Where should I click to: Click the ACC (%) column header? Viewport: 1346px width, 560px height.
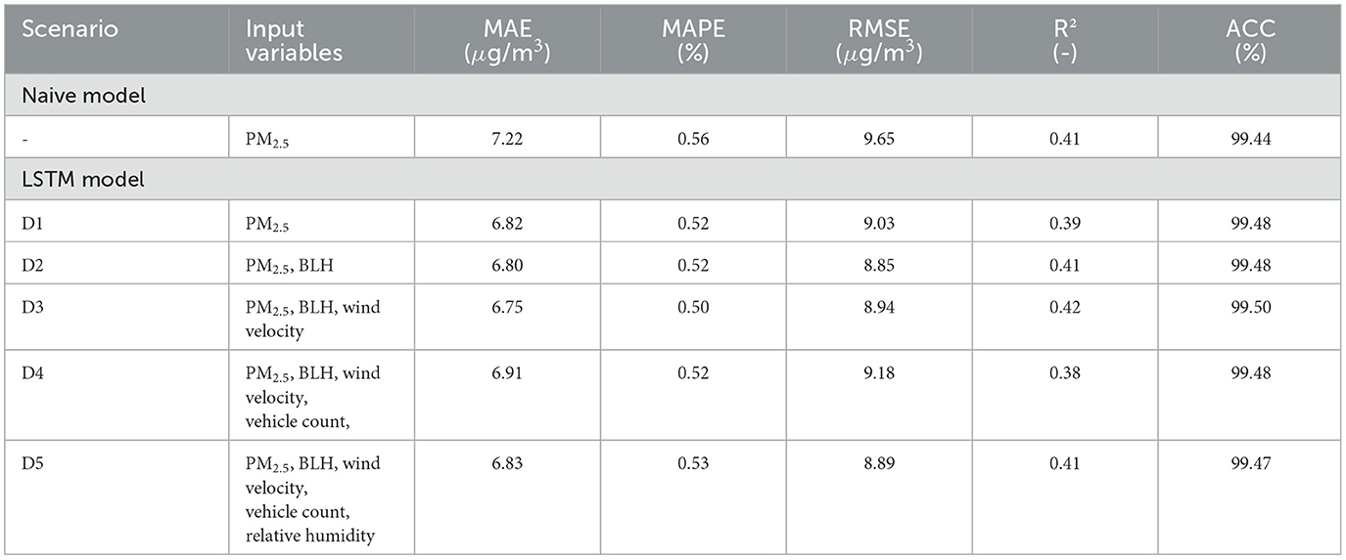1250,40
